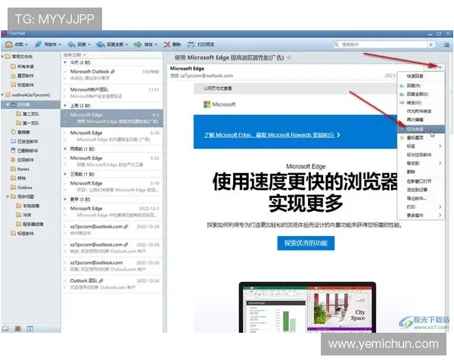Open the search box options dropdown arrow
Image resolution: width=454 pixels, height=363 pixels.
431,45
